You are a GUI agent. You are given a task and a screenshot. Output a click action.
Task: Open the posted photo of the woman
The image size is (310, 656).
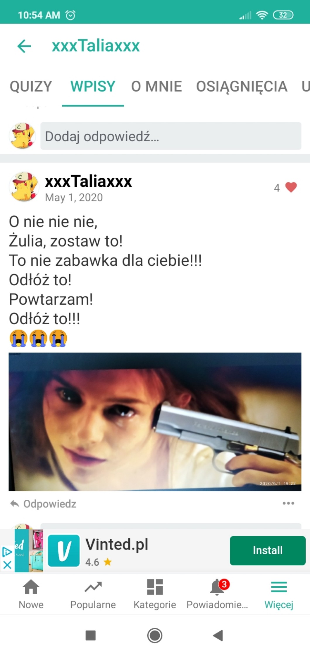point(155,422)
